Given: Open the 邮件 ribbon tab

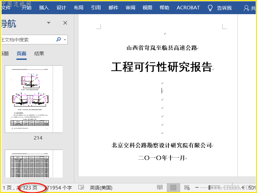Looking at the screenshot, I should click(113, 8).
